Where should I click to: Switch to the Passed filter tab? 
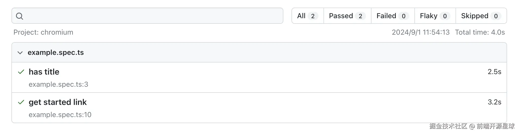pyautogui.click(x=347, y=16)
